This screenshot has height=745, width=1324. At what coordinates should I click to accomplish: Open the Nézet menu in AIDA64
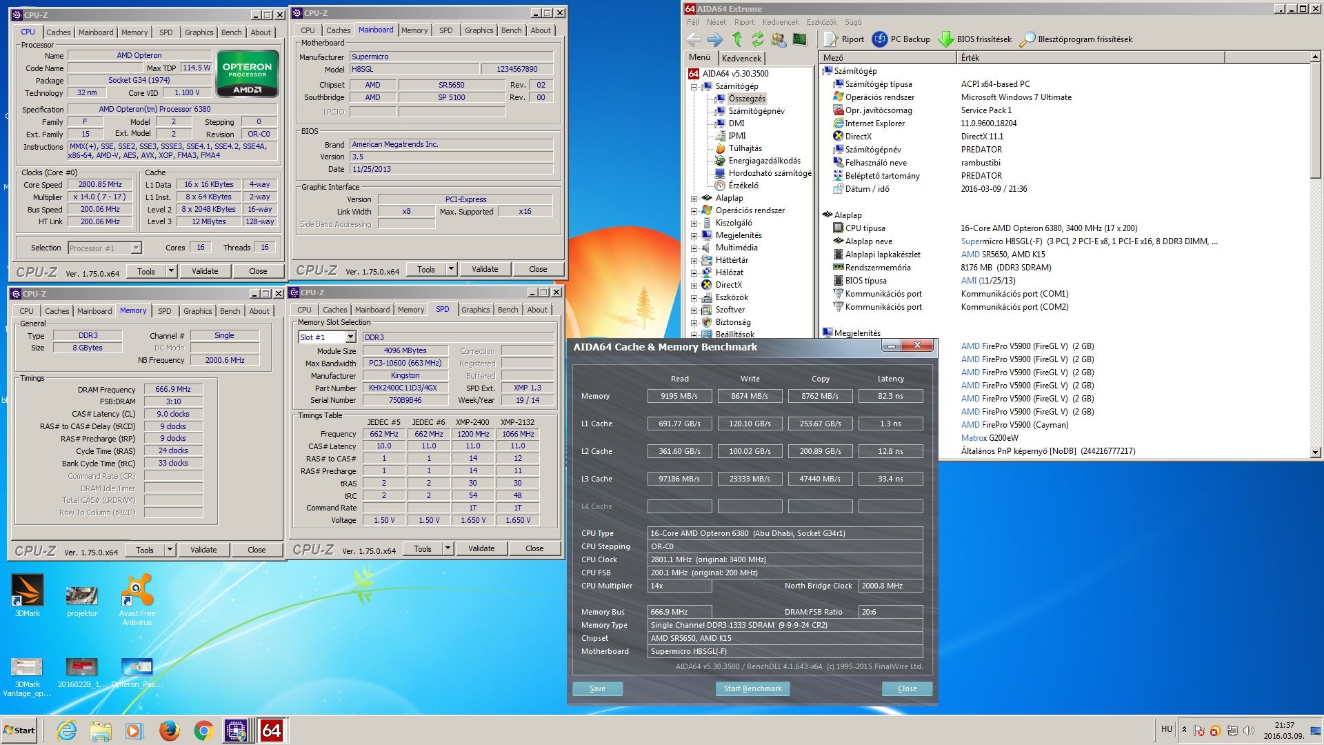coord(716,22)
